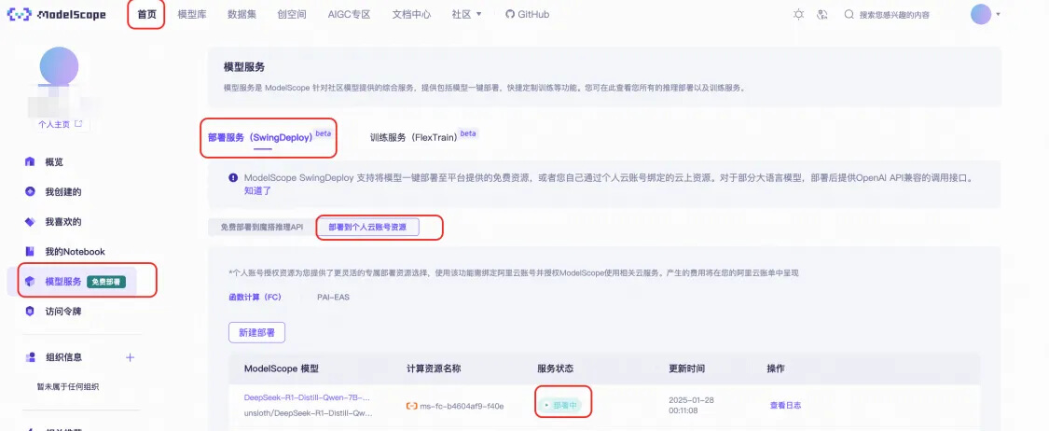
Task: Click the unsloth/DeepSeek-R1-Distill model path text
Action: tap(307, 413)
